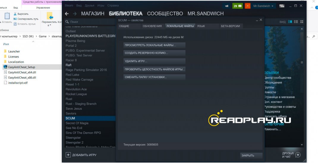Open MR.SANDWICH profile section

tap(205, 14)
